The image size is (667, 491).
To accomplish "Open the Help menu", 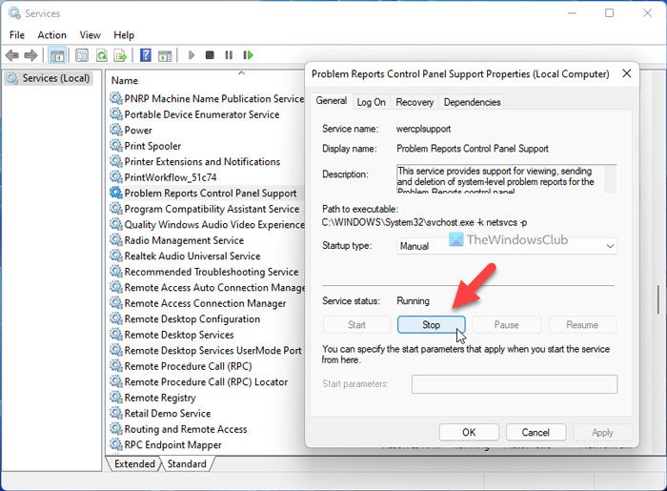I will click(124, 35).
